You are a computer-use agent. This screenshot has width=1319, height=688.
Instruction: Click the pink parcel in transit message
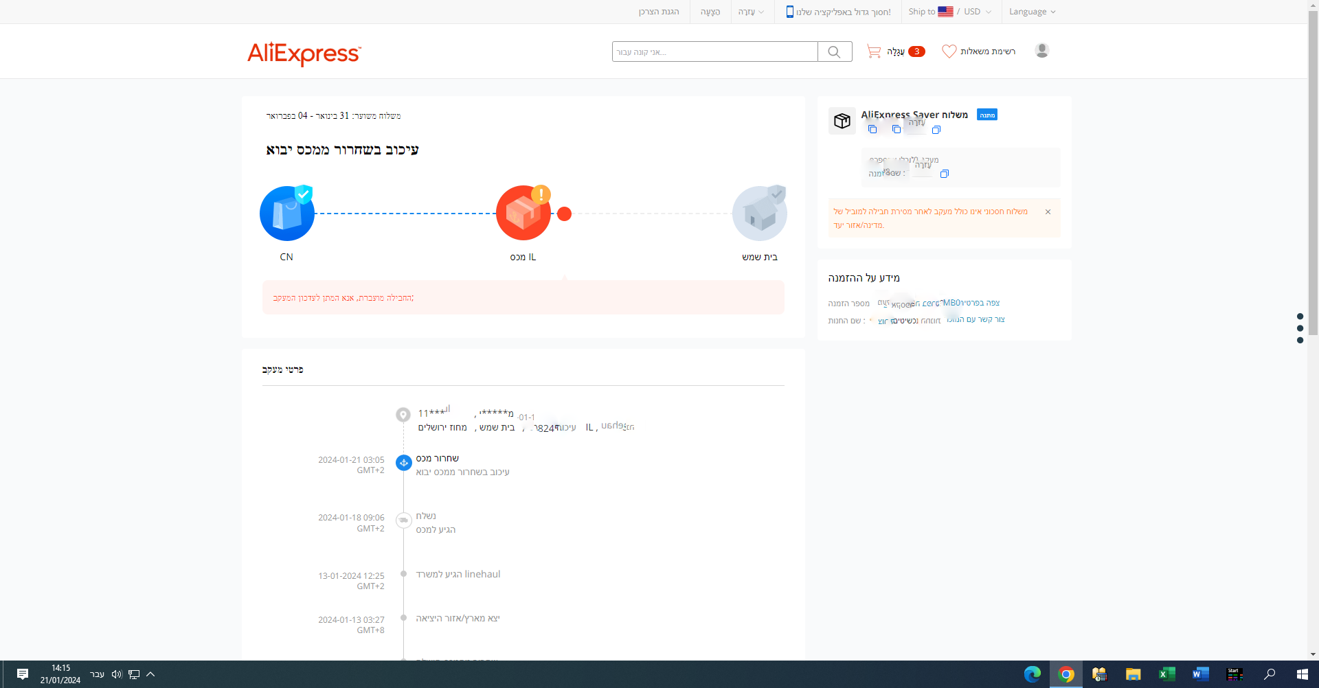[523, 297]
